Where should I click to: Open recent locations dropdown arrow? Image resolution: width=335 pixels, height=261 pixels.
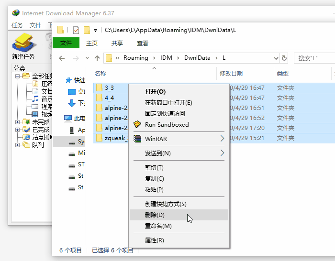[x=87, y=58]
